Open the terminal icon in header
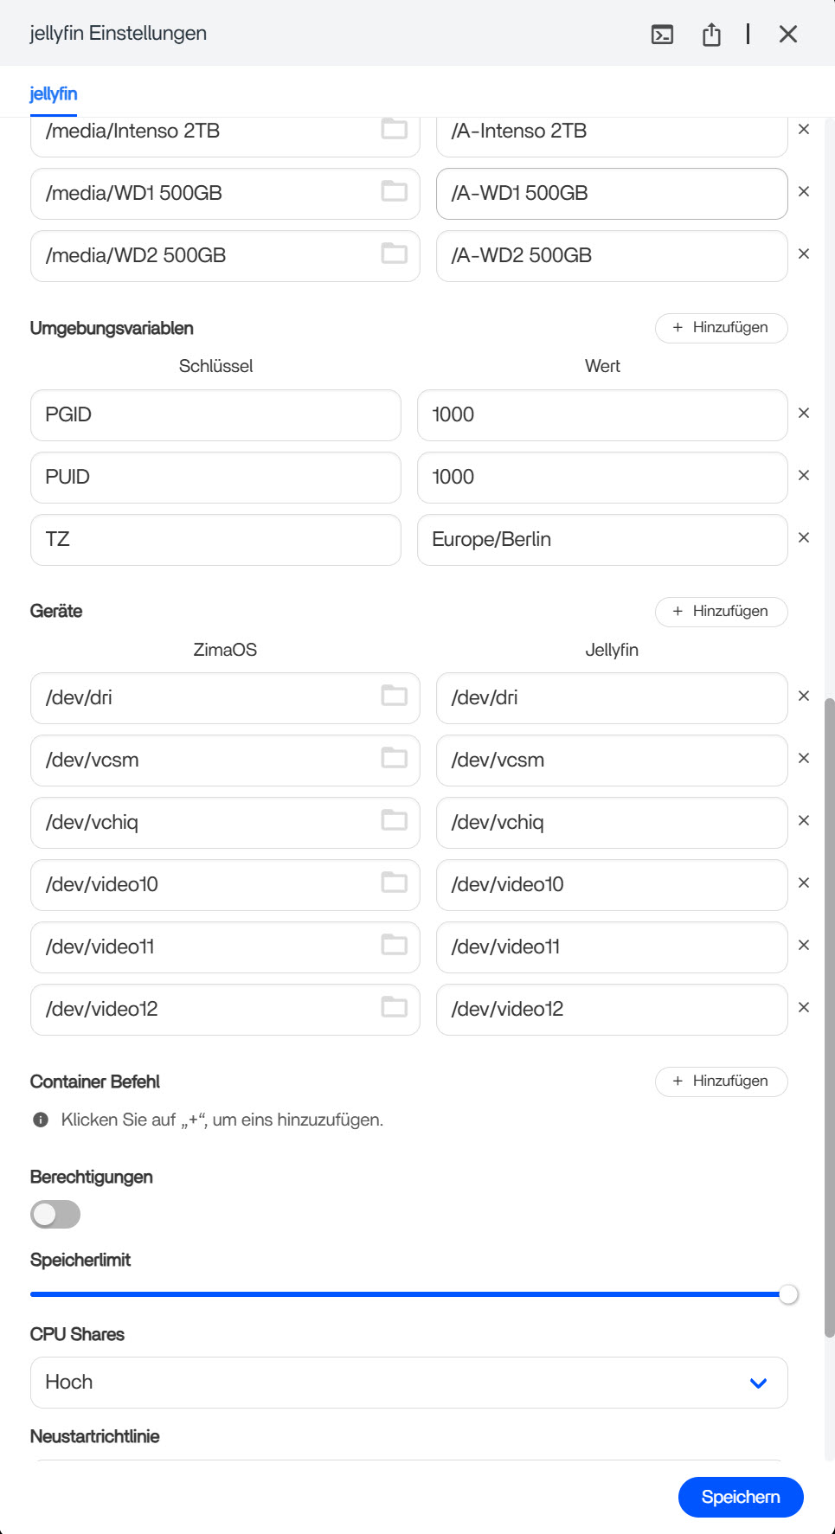 click(x=662, y=35)
